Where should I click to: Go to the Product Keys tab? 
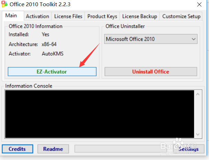pyautogui.click(x=102, y=16)
